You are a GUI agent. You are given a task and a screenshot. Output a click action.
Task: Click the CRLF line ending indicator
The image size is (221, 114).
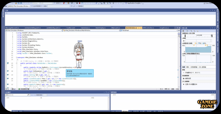click(x=177, y=89)
